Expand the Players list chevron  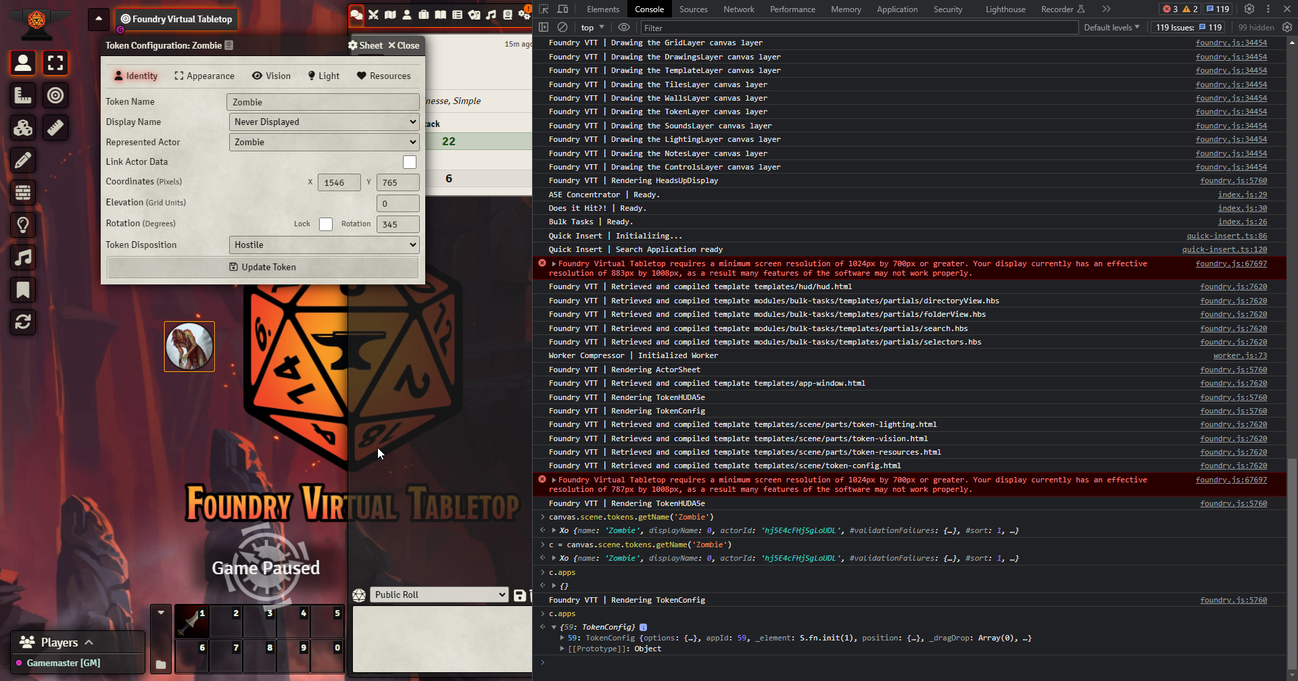89,642
